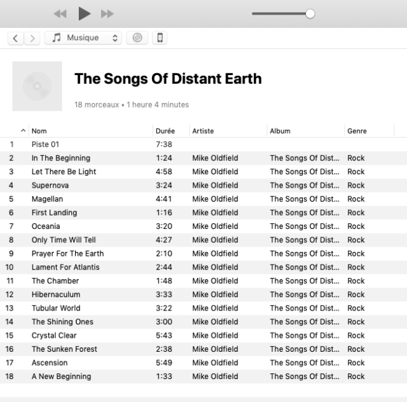Select track Piste 01
Viewport: 407px width, 402px height.
203,144
